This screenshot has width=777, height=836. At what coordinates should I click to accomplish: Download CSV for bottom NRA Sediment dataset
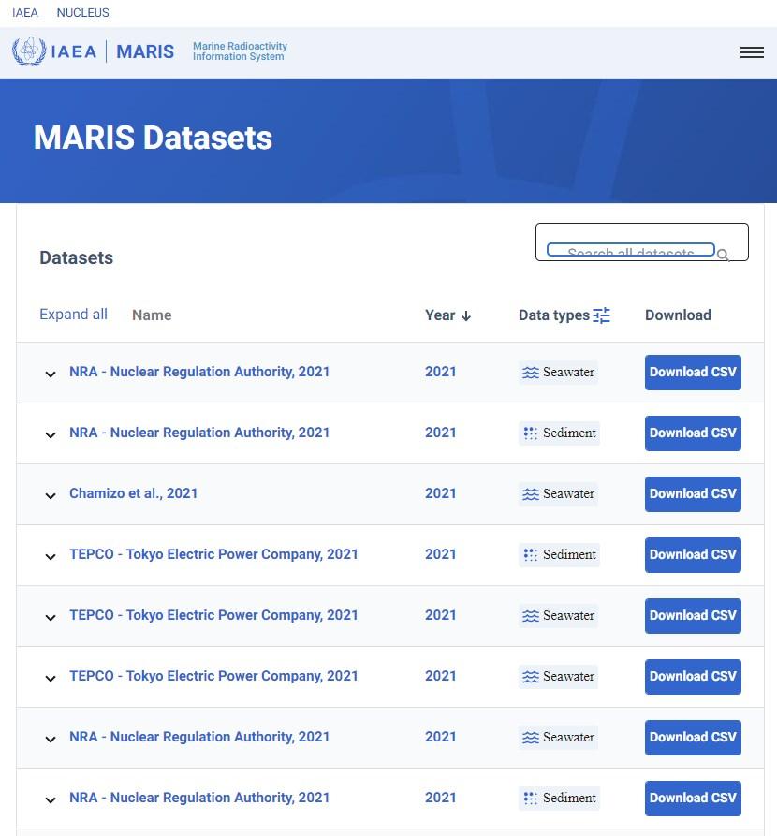click(693, 798)
